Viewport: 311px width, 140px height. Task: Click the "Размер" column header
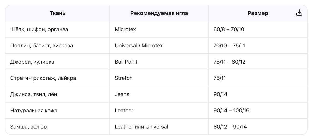click(x=258, y=13)
